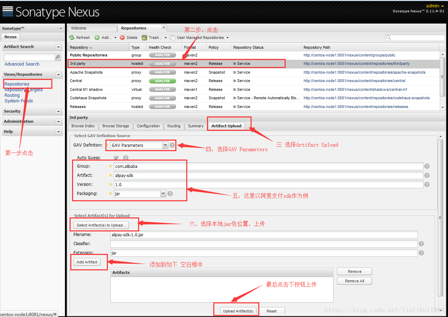The width and height of the screenshot is (448, 317).
Task: Click the help icon beside Classifier field
Action: click(421, 244)
